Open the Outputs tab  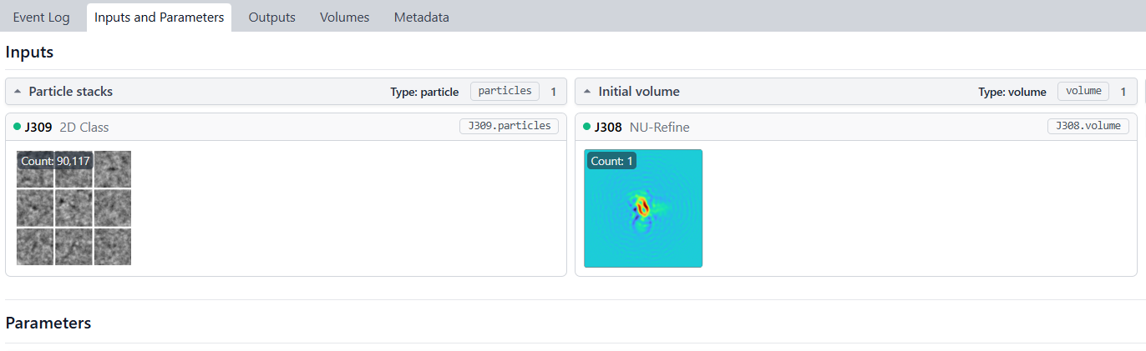pos(271,18)
